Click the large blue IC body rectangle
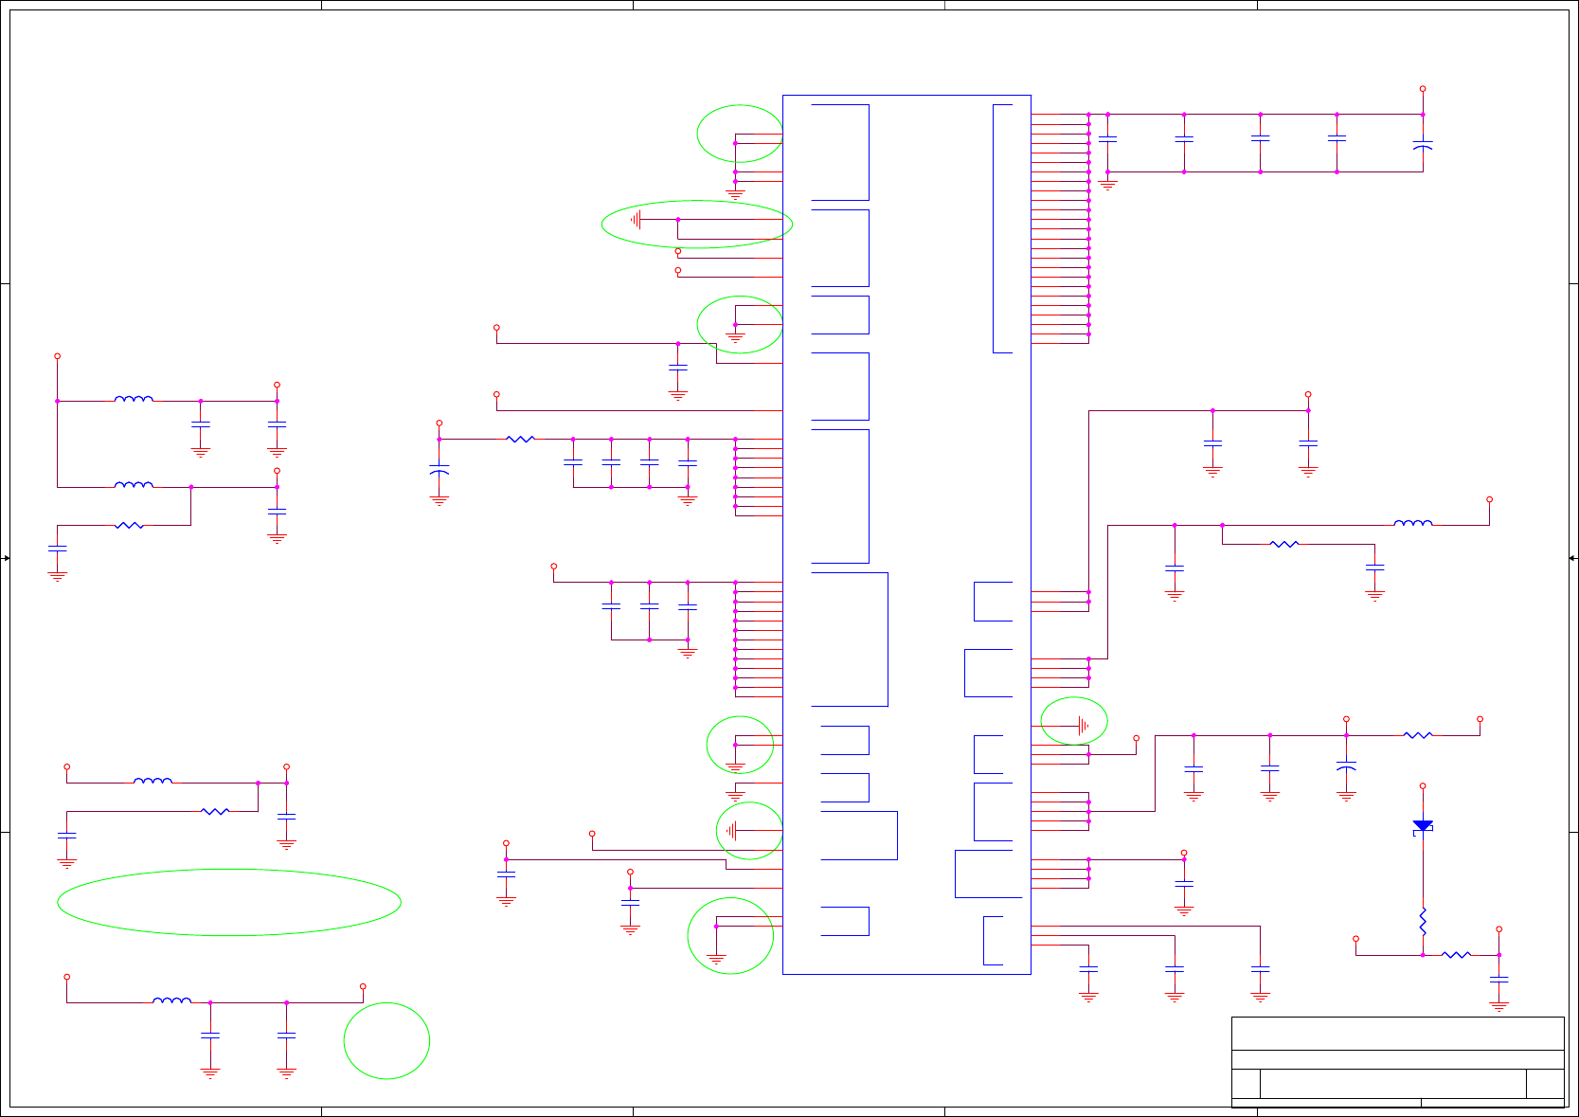This screenshot has height=1117, width=1579. [x=906, y=534]
